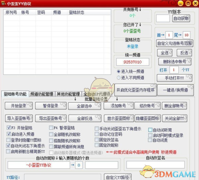Maximize the 小歪歪YY协议 window
This screenshot has height=180, width=199.
188,3
